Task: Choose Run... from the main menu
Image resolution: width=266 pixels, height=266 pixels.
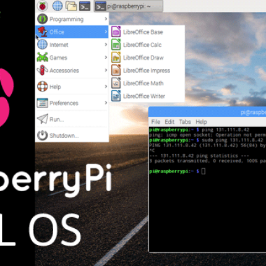Action: (x=72, y=119)
